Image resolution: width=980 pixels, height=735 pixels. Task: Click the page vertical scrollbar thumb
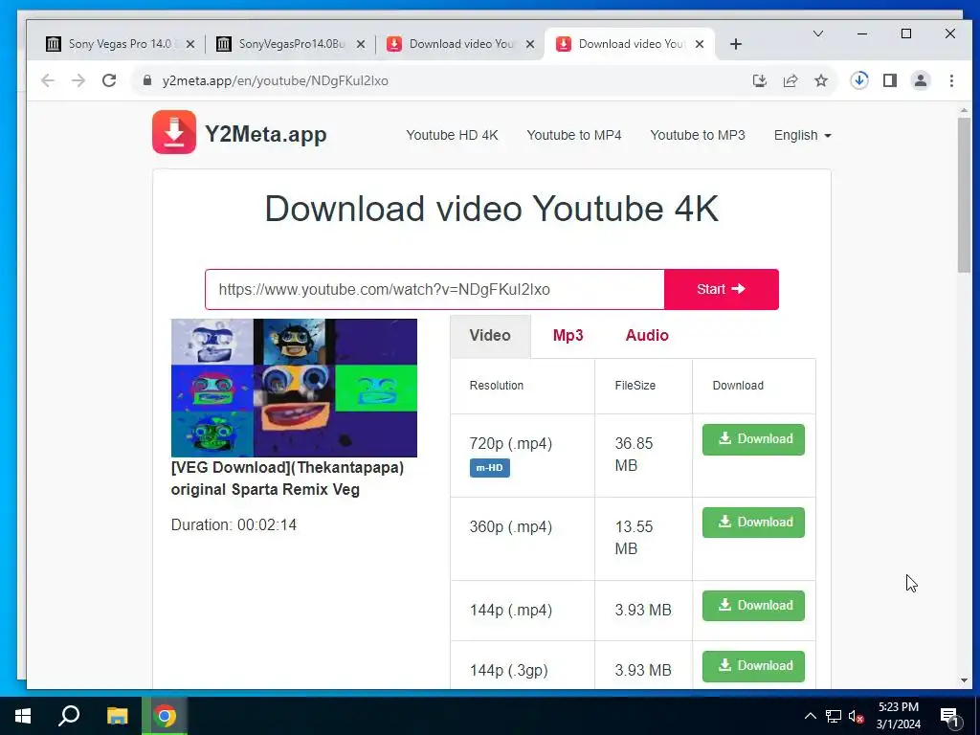click(x=963, y=194)
